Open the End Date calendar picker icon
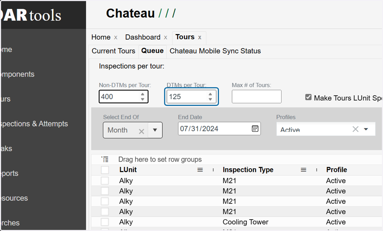 click(x=255, y=128)
